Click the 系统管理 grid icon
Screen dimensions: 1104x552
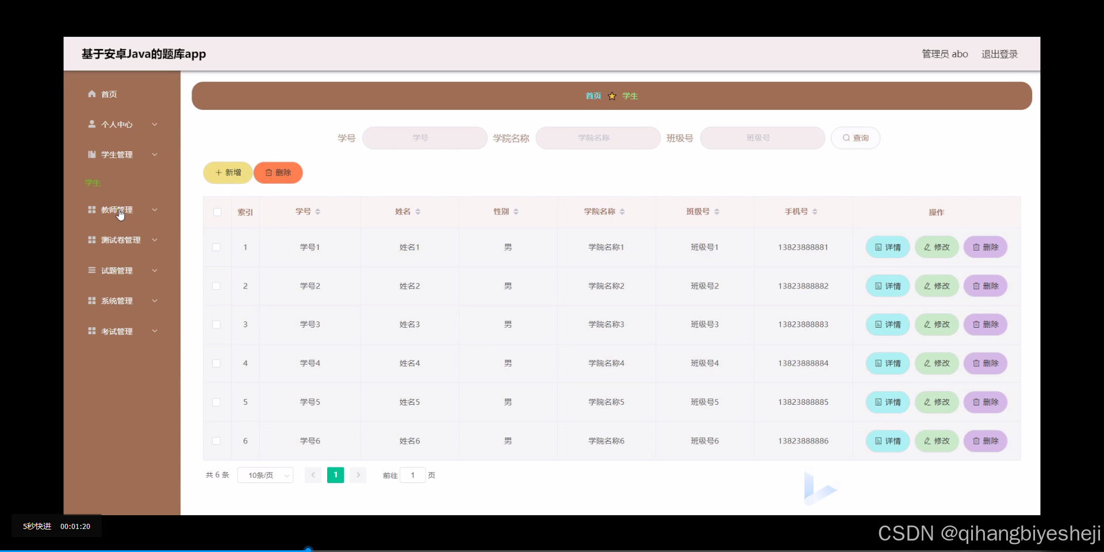pos(91,300)
